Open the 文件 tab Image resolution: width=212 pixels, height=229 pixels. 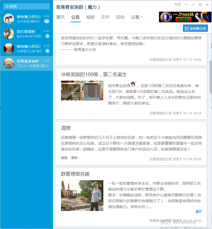pos(105,17)
